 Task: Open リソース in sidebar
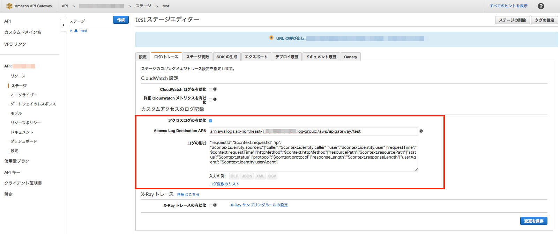tap(18, 76)
